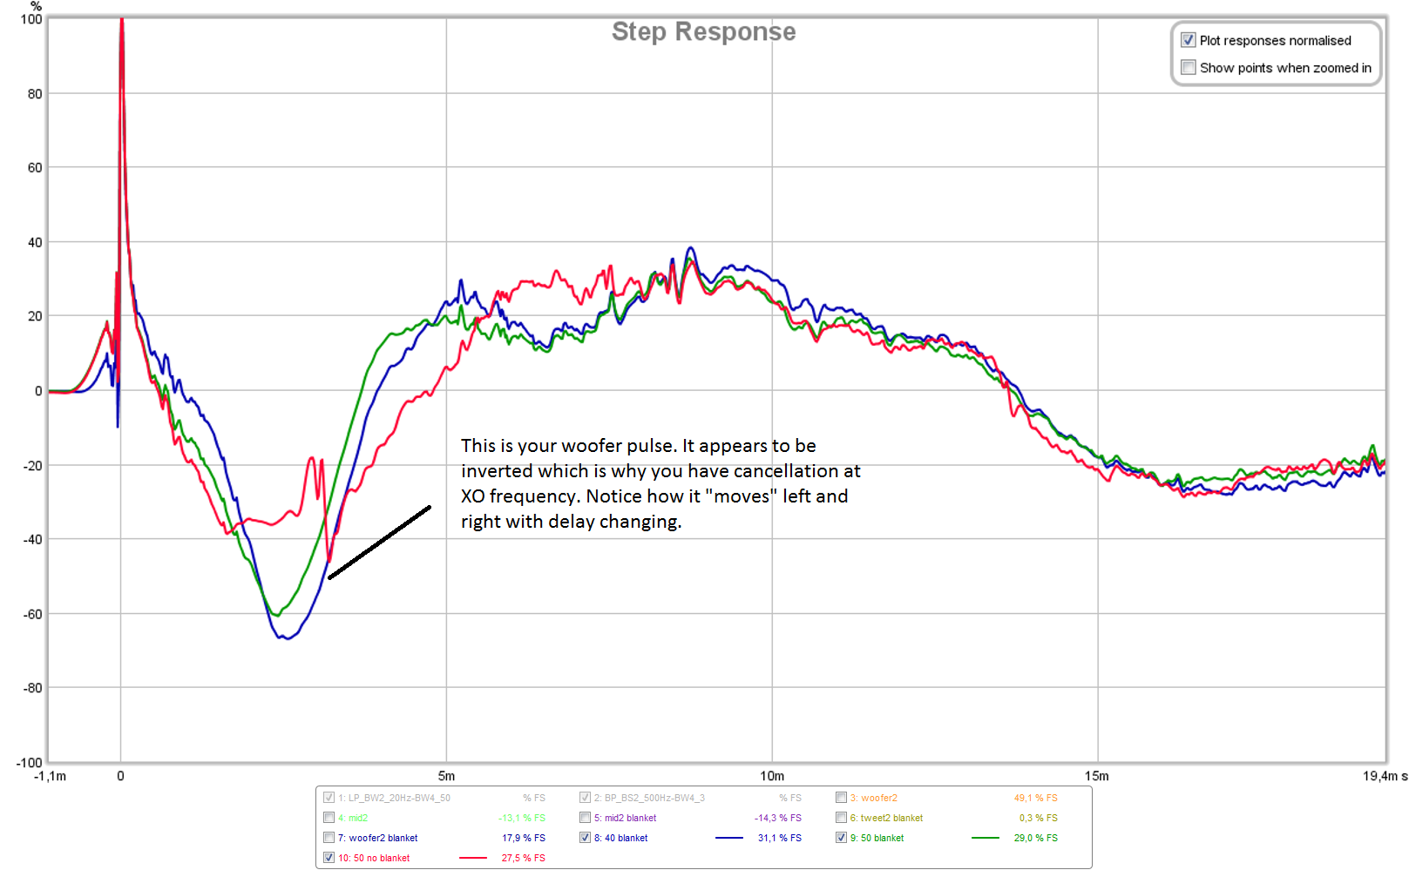Click the '-100' vertical axis label

29,763
